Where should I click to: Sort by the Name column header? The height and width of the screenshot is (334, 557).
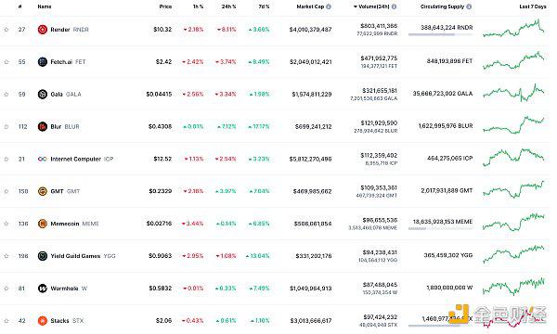45,6
